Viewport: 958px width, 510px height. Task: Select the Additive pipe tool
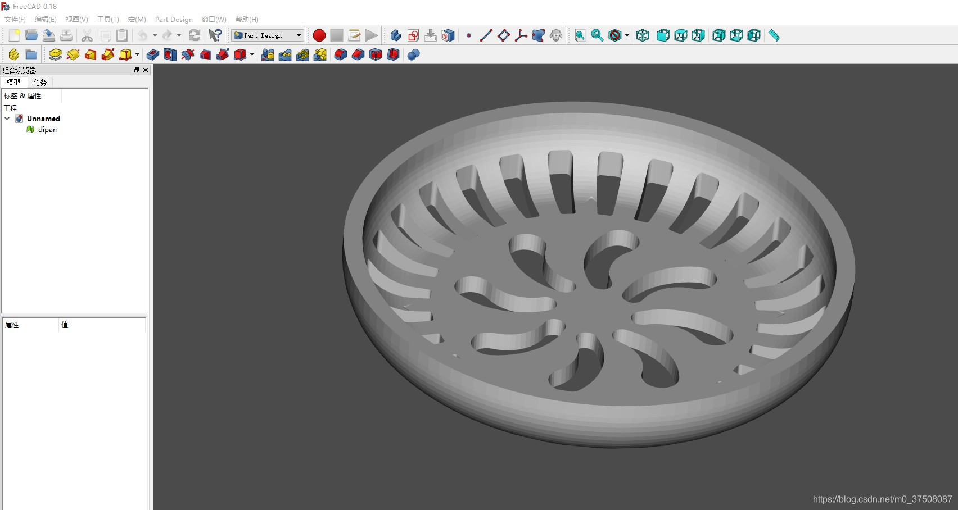(x=108, y=54)
